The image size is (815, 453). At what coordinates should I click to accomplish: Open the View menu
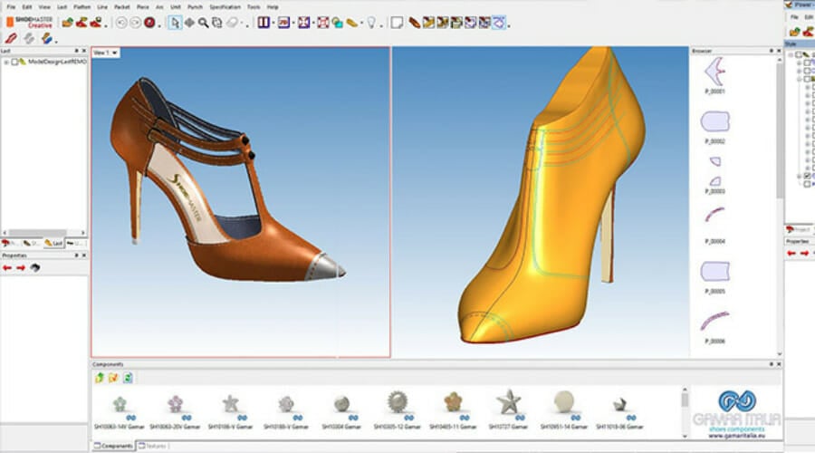tap(44, 6)
